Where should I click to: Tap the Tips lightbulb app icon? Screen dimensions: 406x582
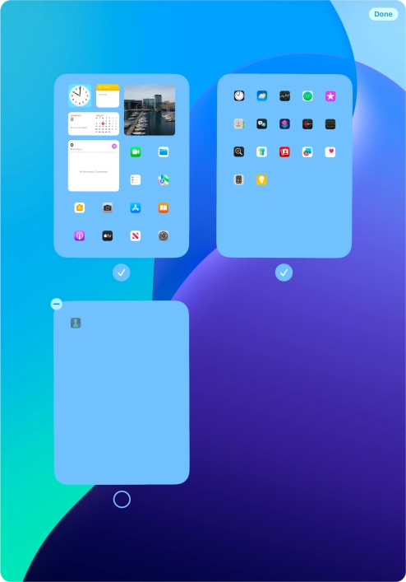click(x=261, y=180)
